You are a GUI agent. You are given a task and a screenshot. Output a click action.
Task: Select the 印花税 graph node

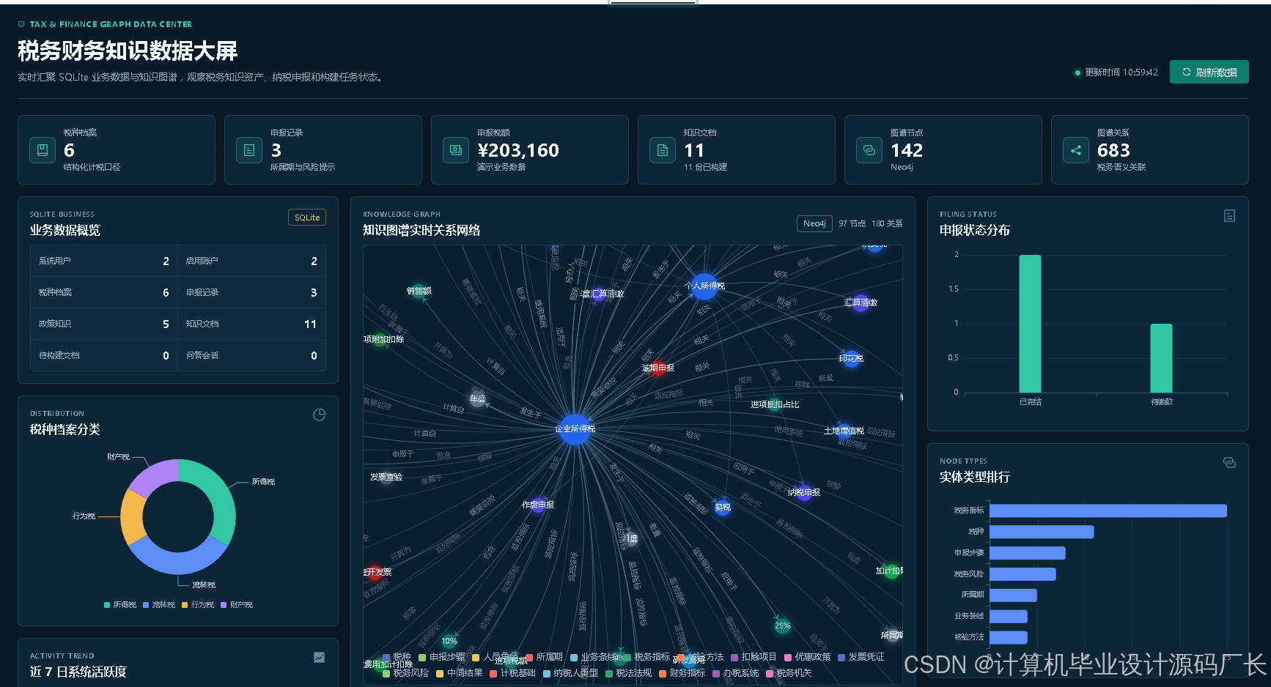852,358
